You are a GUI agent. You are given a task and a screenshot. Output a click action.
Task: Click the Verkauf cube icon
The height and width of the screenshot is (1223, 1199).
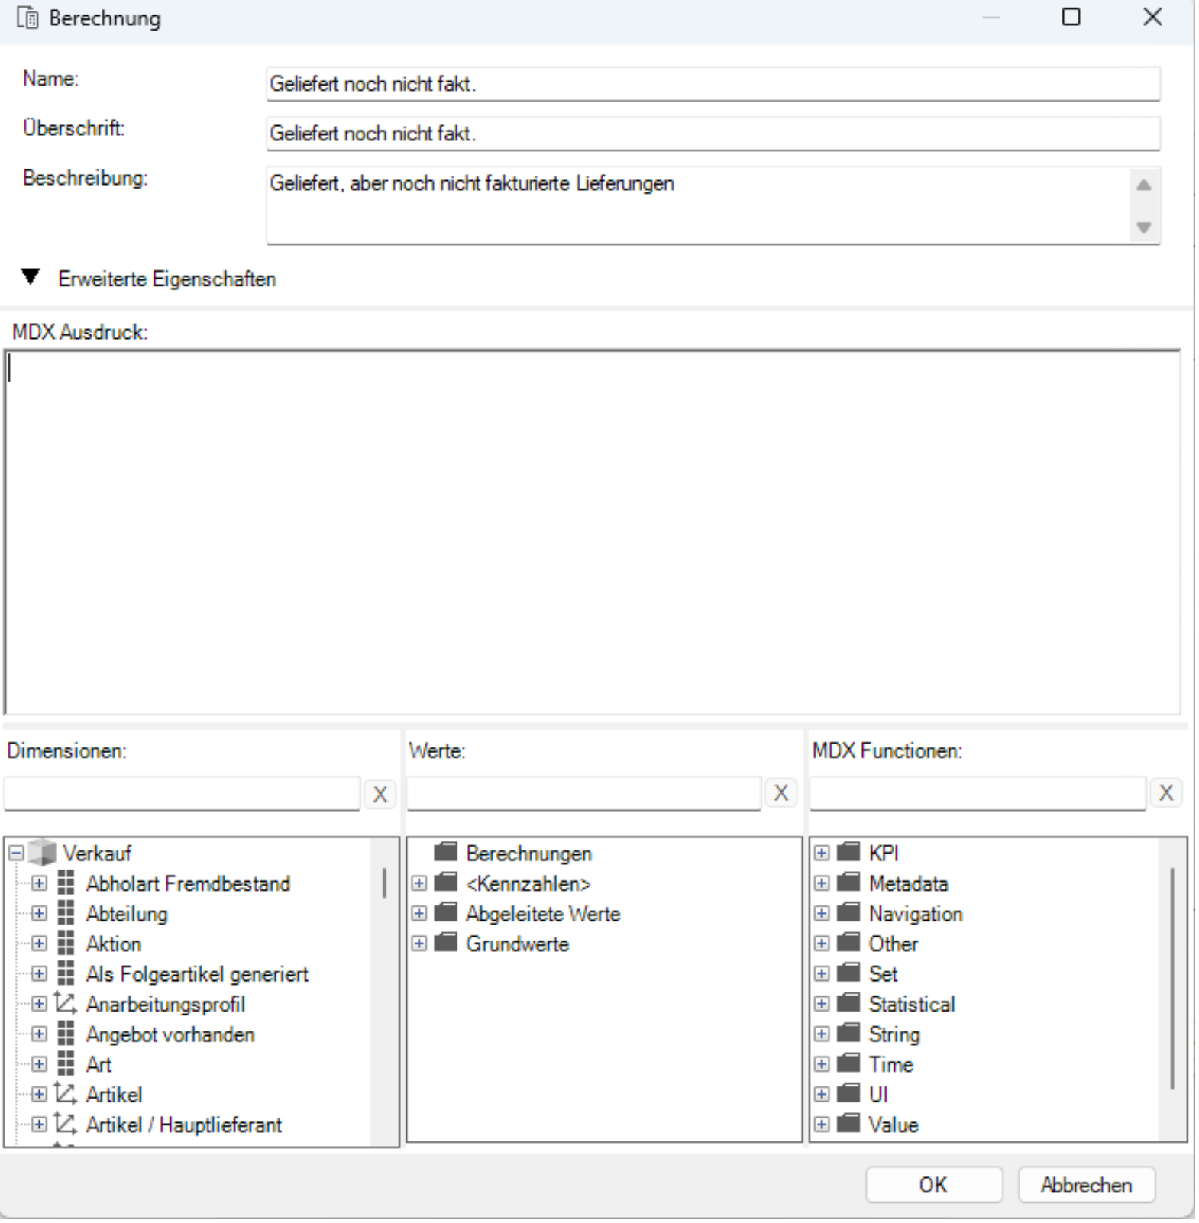(43, 853)
